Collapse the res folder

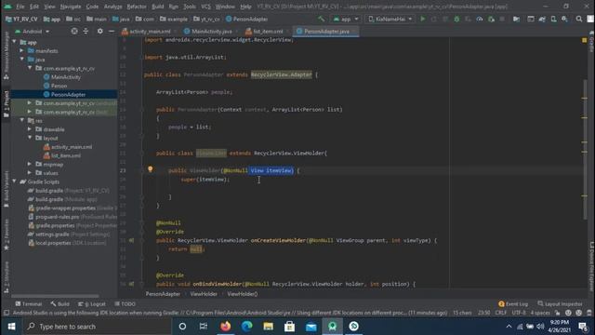22,120
